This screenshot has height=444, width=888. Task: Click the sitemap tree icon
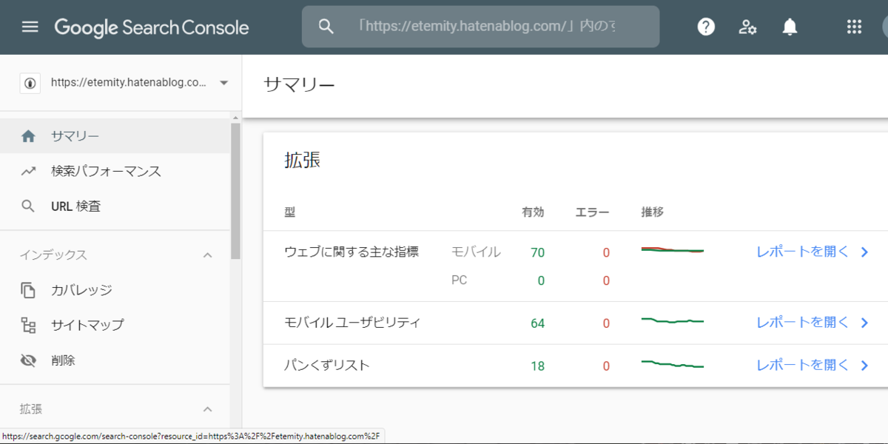pos(29,325)
